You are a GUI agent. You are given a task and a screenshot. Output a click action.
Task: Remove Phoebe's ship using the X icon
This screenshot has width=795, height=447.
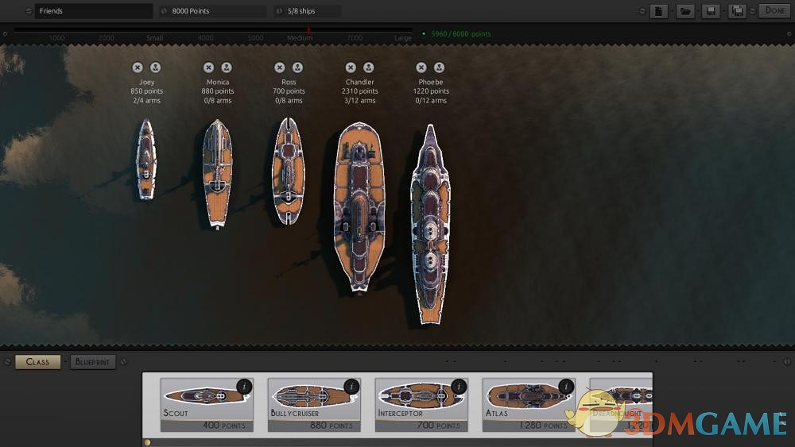[421, 67]
